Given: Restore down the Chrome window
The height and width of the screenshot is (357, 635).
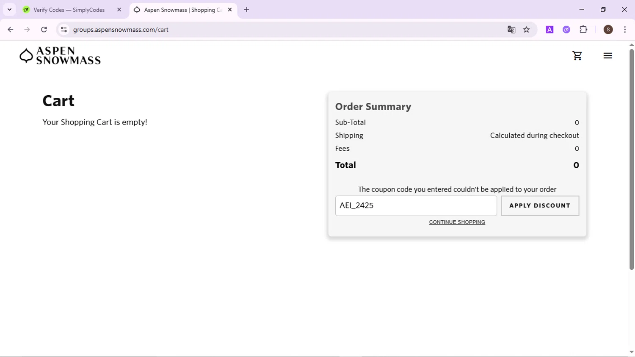Looking at the screenshot, I should pos(603,9).
